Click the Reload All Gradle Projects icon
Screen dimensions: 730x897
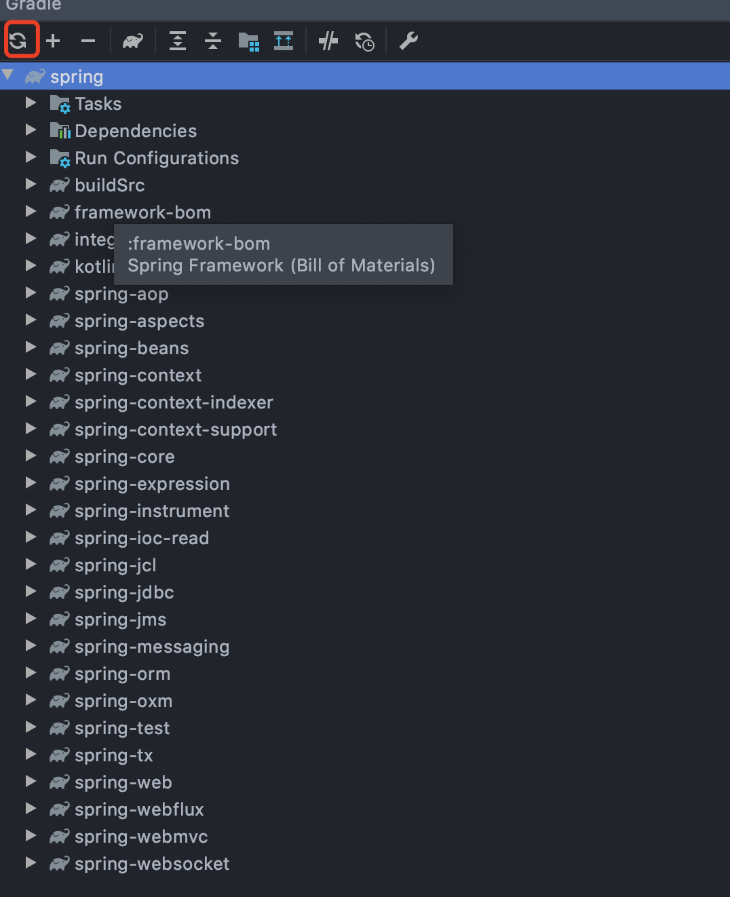pyautogui.click(x=18, y=41)
